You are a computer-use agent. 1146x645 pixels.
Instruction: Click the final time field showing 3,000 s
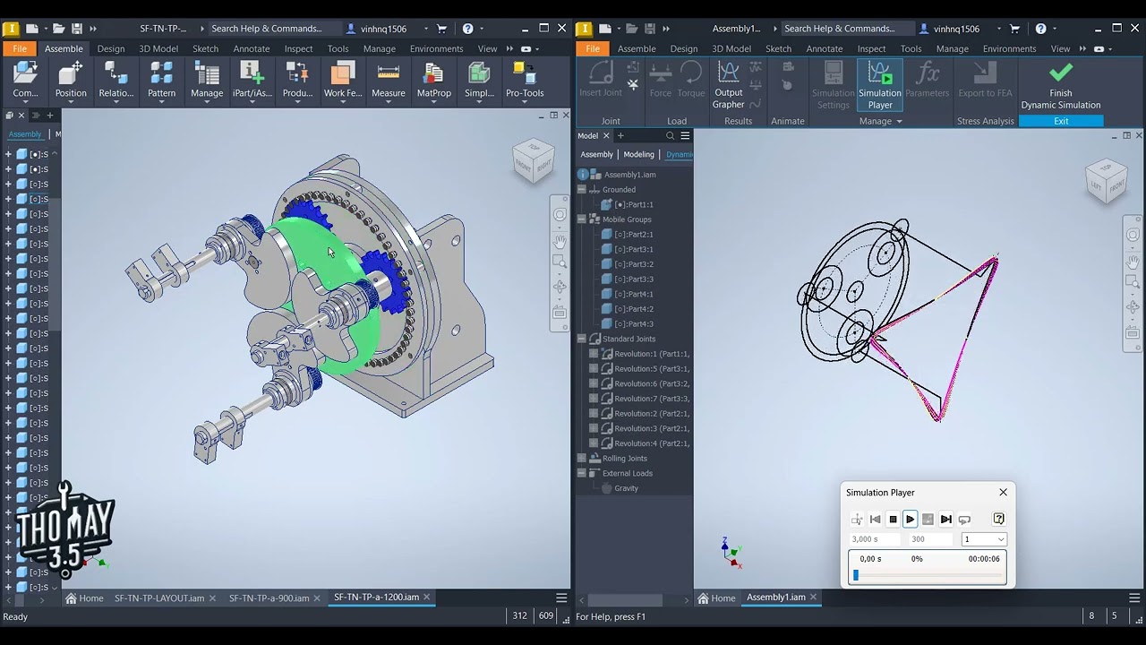(875, 539)
